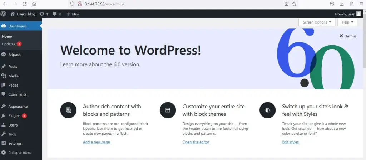
Task: Click the browser Forward arrow
Action: click(x=15, y=4)
